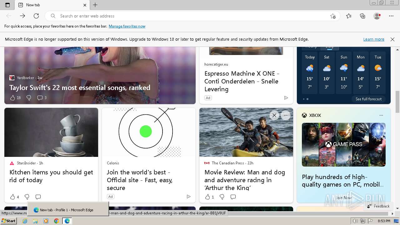
Task: Switch weather card to Hourly tab
Action: 311,47
